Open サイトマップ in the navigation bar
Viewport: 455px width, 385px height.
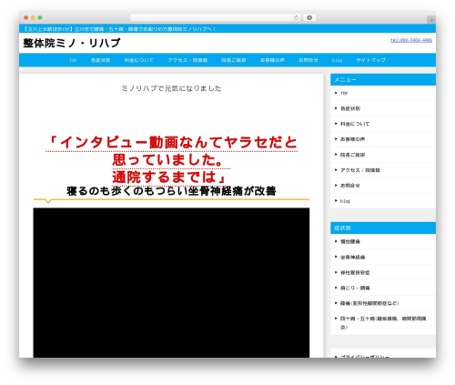pos(370,60)
